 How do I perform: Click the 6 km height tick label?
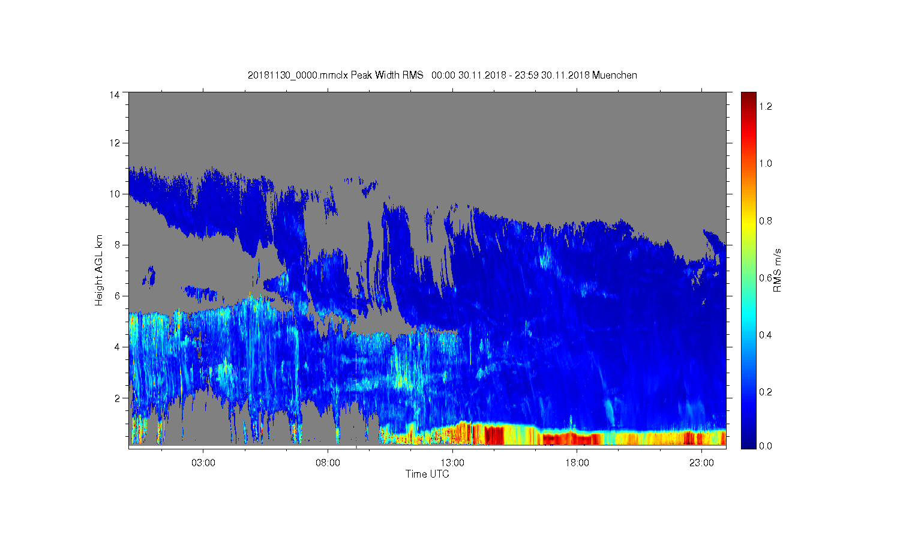[118, 296]
